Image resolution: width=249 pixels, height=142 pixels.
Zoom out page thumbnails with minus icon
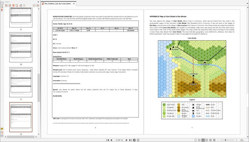tap(34, 6)
